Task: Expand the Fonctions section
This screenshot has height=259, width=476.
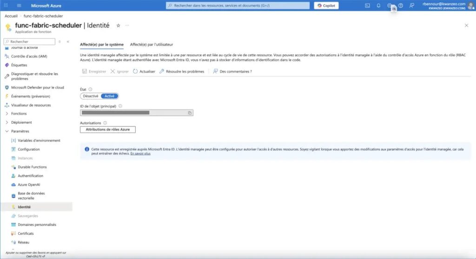Action: [x=16, y=113]
